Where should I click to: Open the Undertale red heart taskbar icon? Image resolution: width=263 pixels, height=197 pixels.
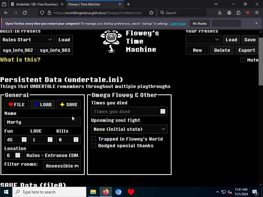[x=131, y=192]
